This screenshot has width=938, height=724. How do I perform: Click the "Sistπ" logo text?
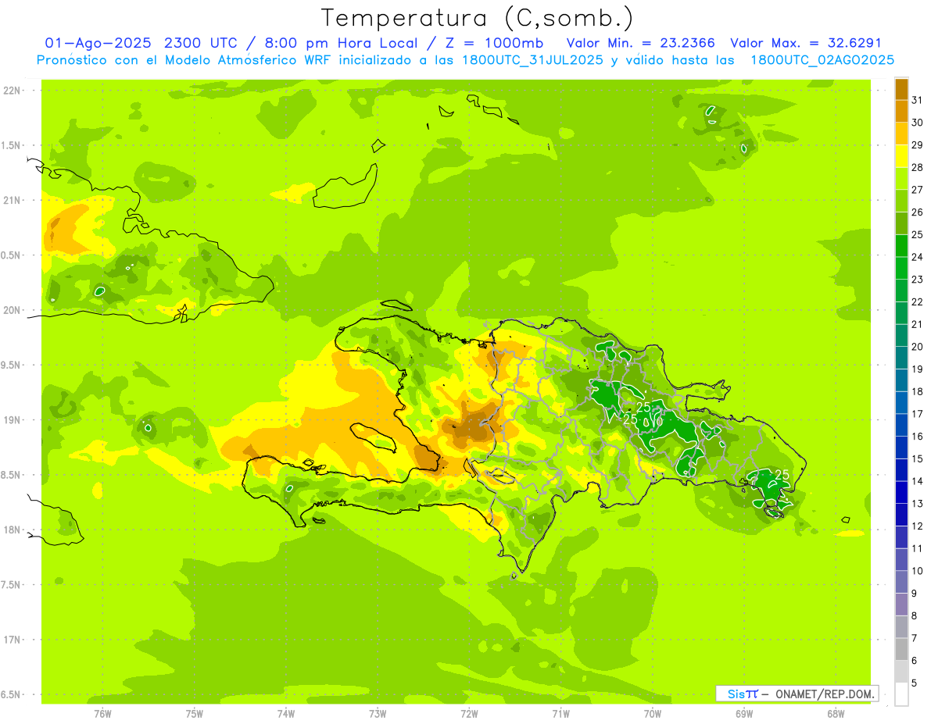742,694
